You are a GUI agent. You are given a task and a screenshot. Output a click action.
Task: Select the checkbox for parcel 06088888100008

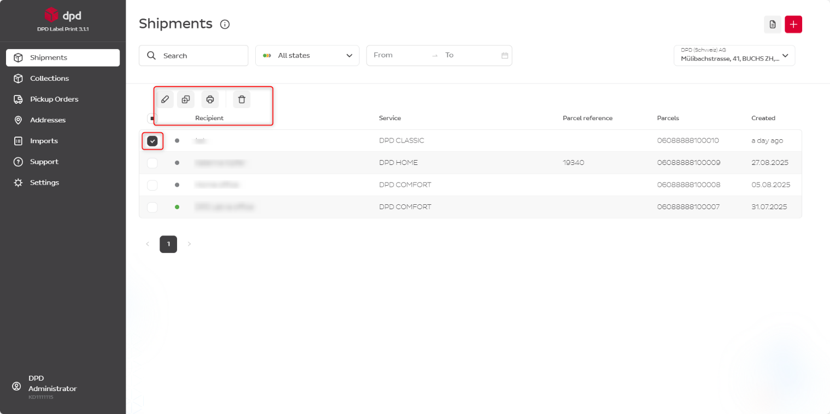click(152, 185)
